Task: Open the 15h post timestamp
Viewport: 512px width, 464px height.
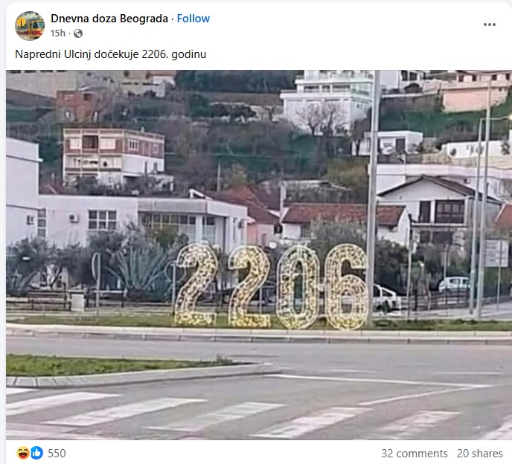Action: click(58, 33)
